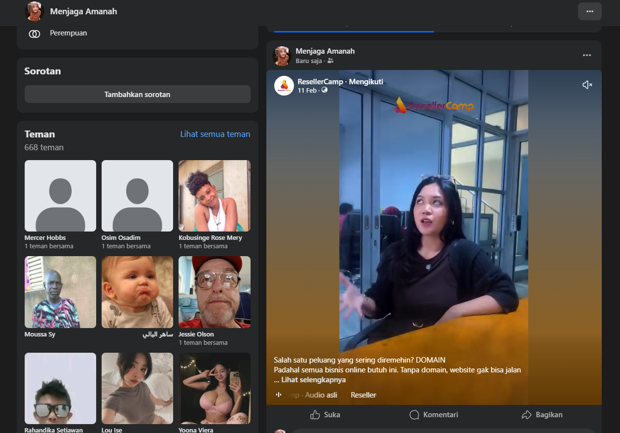This screenshot has width=620, height=433.
Task: Click Mengikuti next to ResellerCamp
Action: point(366,81)
